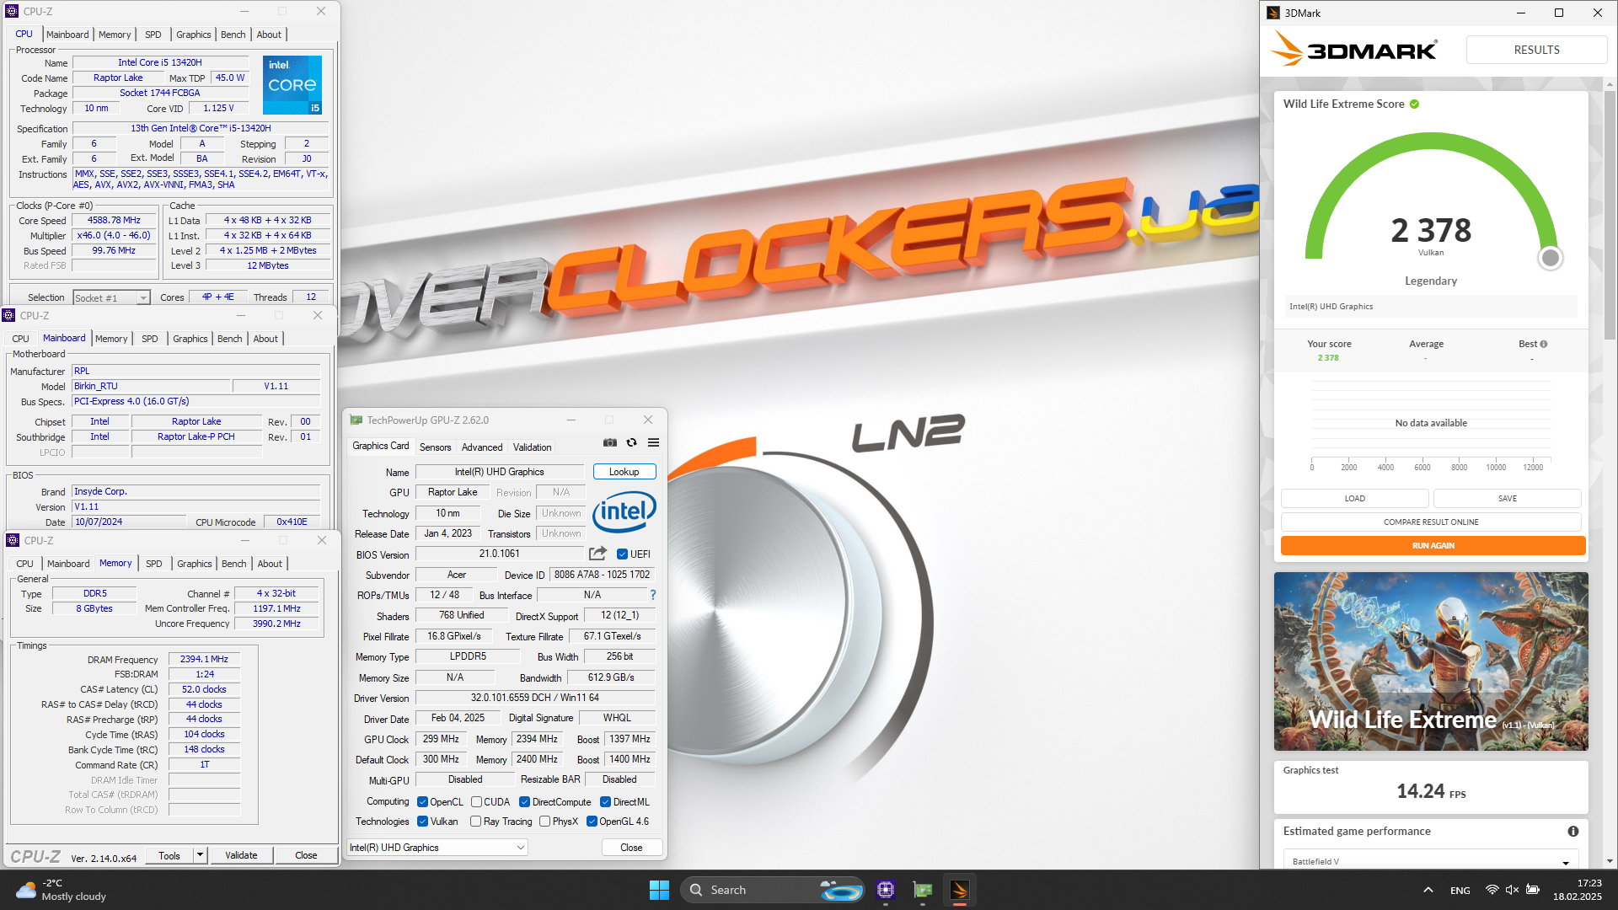Click the GPU-Z Lookup button
Image resolution: width=1618 pixels, height=910 pixels.
tap(624, 472)
